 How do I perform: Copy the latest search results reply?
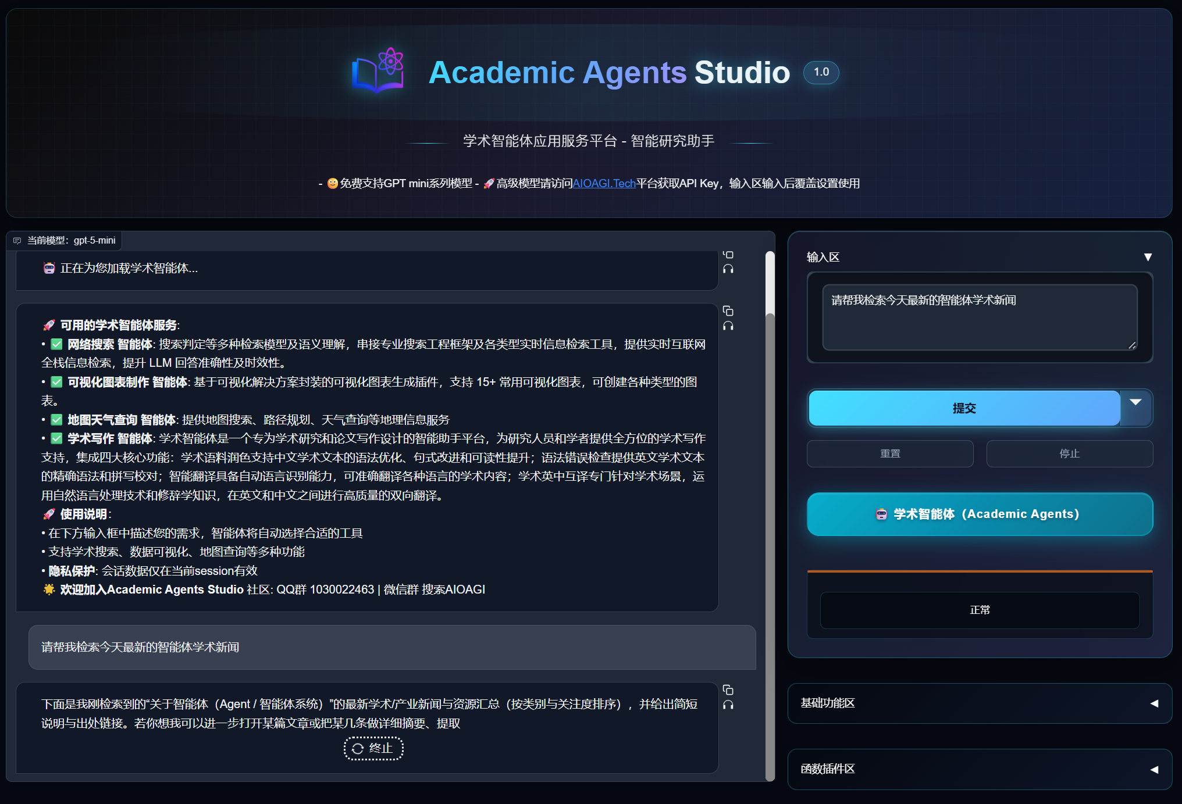tap(728, 690)
